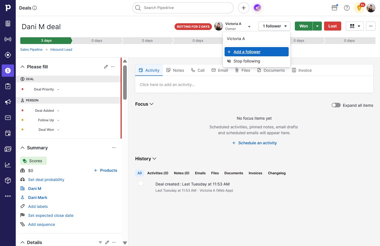Viewport: 380px width, 246px height.
Task: Open the radar pulse icon in sidebar
Action: [x=8, y=39]
